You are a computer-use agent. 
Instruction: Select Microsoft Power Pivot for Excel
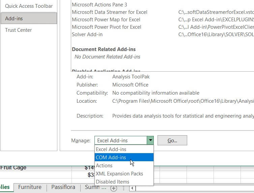coord(107,27)
